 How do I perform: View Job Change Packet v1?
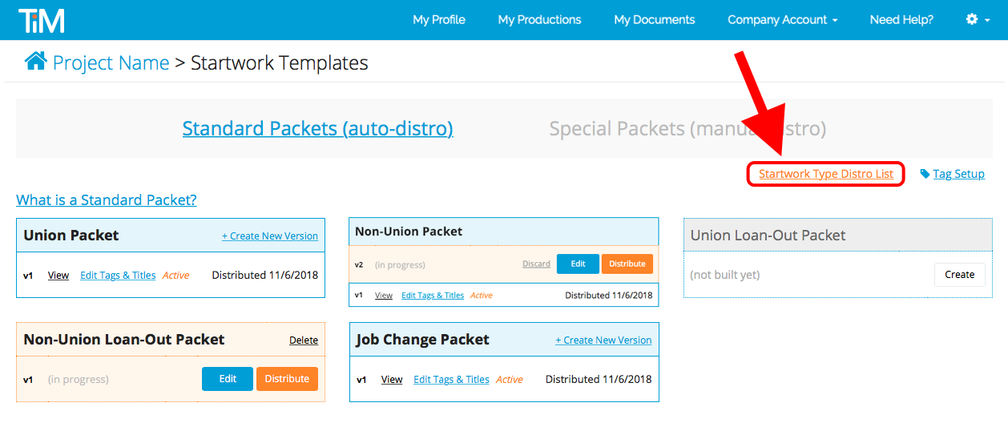pos(392,379)
